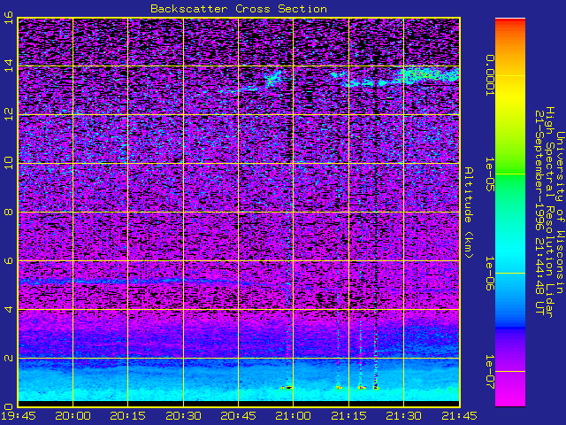Image resolution: width=566 pixels, height=425 pixels.
Task: Click the cirrus cloud layer near 21:40
Action: click(x=432, y=75)
